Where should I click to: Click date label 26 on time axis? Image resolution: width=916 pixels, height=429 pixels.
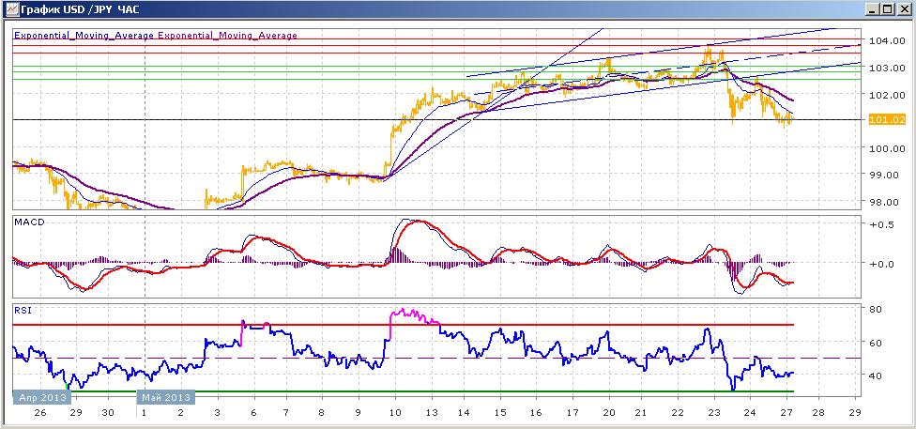pyautogui.click(x=40, y=413)
